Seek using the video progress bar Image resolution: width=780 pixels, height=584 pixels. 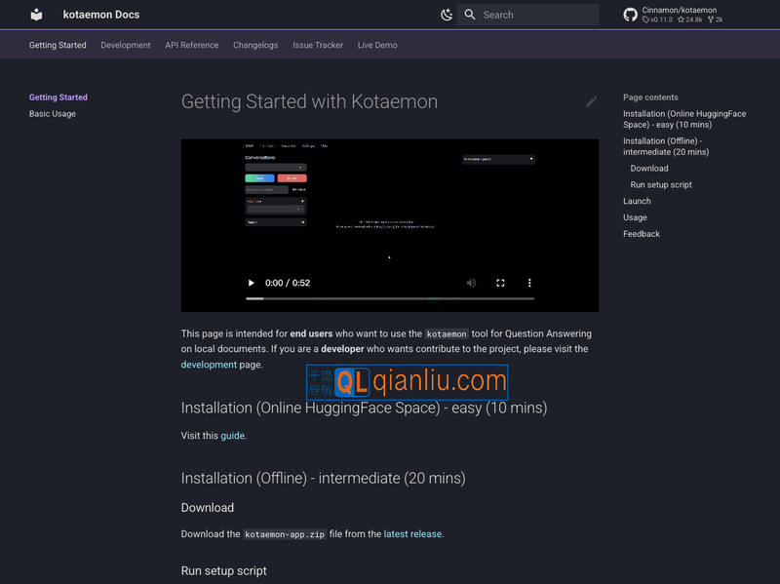[x=390, y=298]
